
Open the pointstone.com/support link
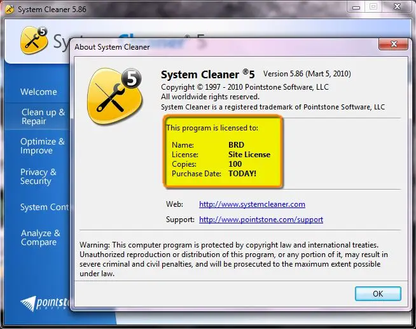(261, 220)
